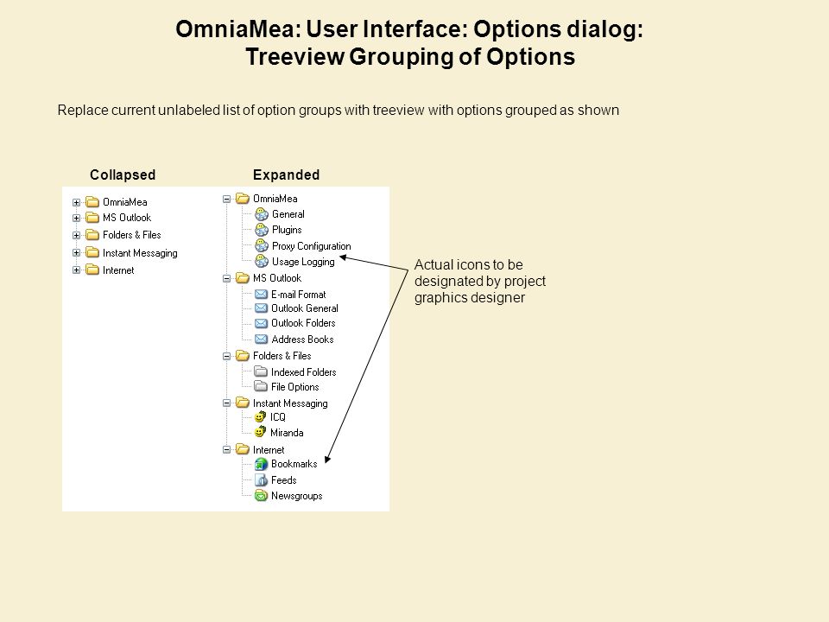Select the Outlook Folders tree item
Viewport: 829px width, 622px height.
[x=303, y=323]
